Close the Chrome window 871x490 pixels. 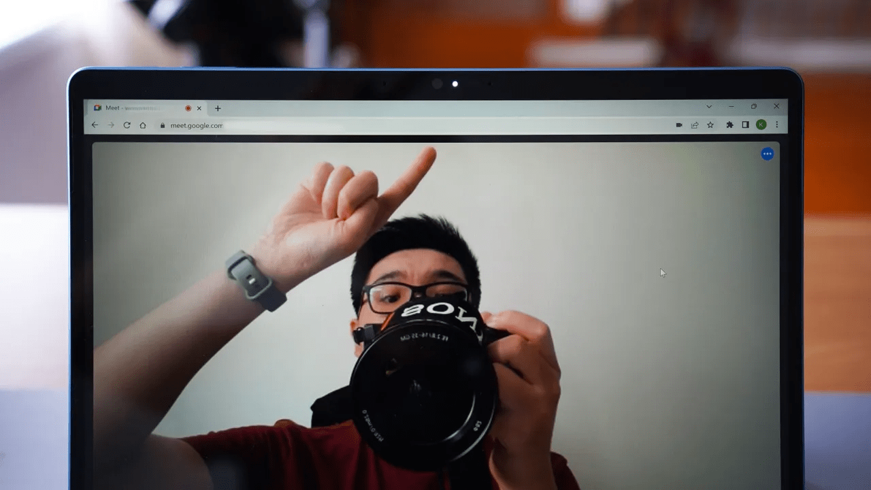point(776,107)
